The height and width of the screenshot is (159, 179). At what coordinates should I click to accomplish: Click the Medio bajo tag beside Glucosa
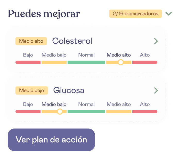tap(32, 90)
